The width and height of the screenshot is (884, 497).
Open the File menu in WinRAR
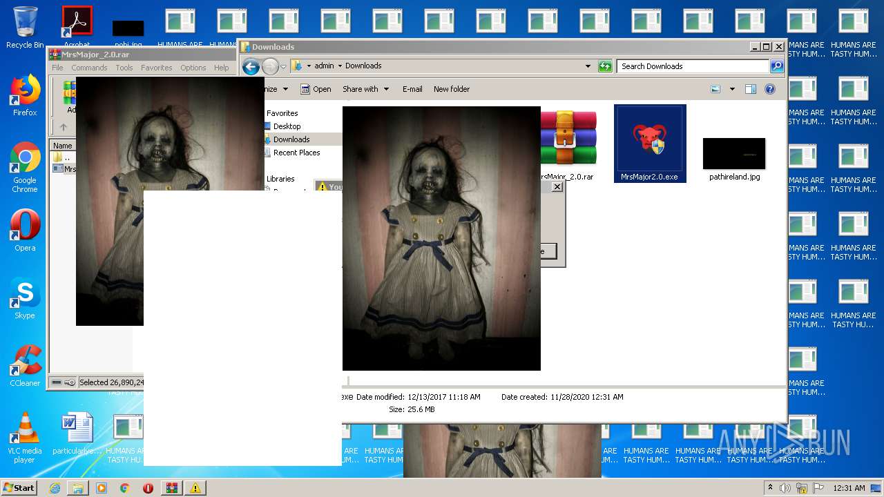pos(57,68)
